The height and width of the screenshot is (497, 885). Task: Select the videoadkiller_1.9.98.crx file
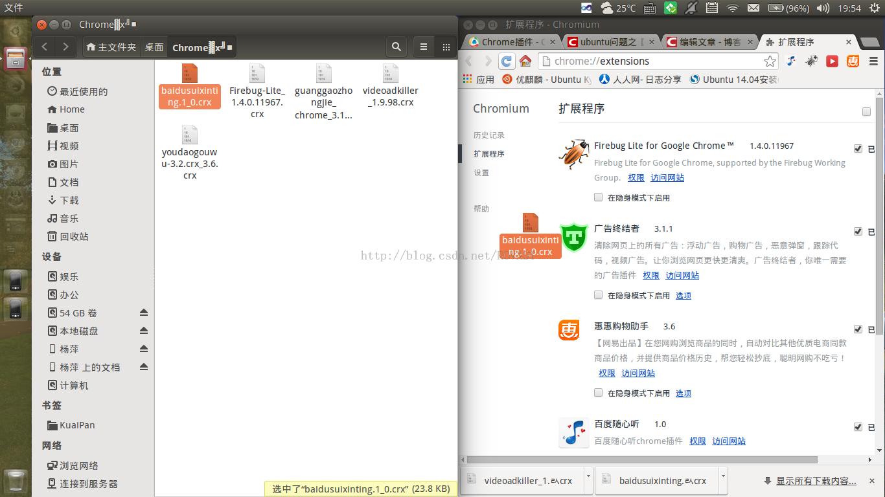pos(390,86)
